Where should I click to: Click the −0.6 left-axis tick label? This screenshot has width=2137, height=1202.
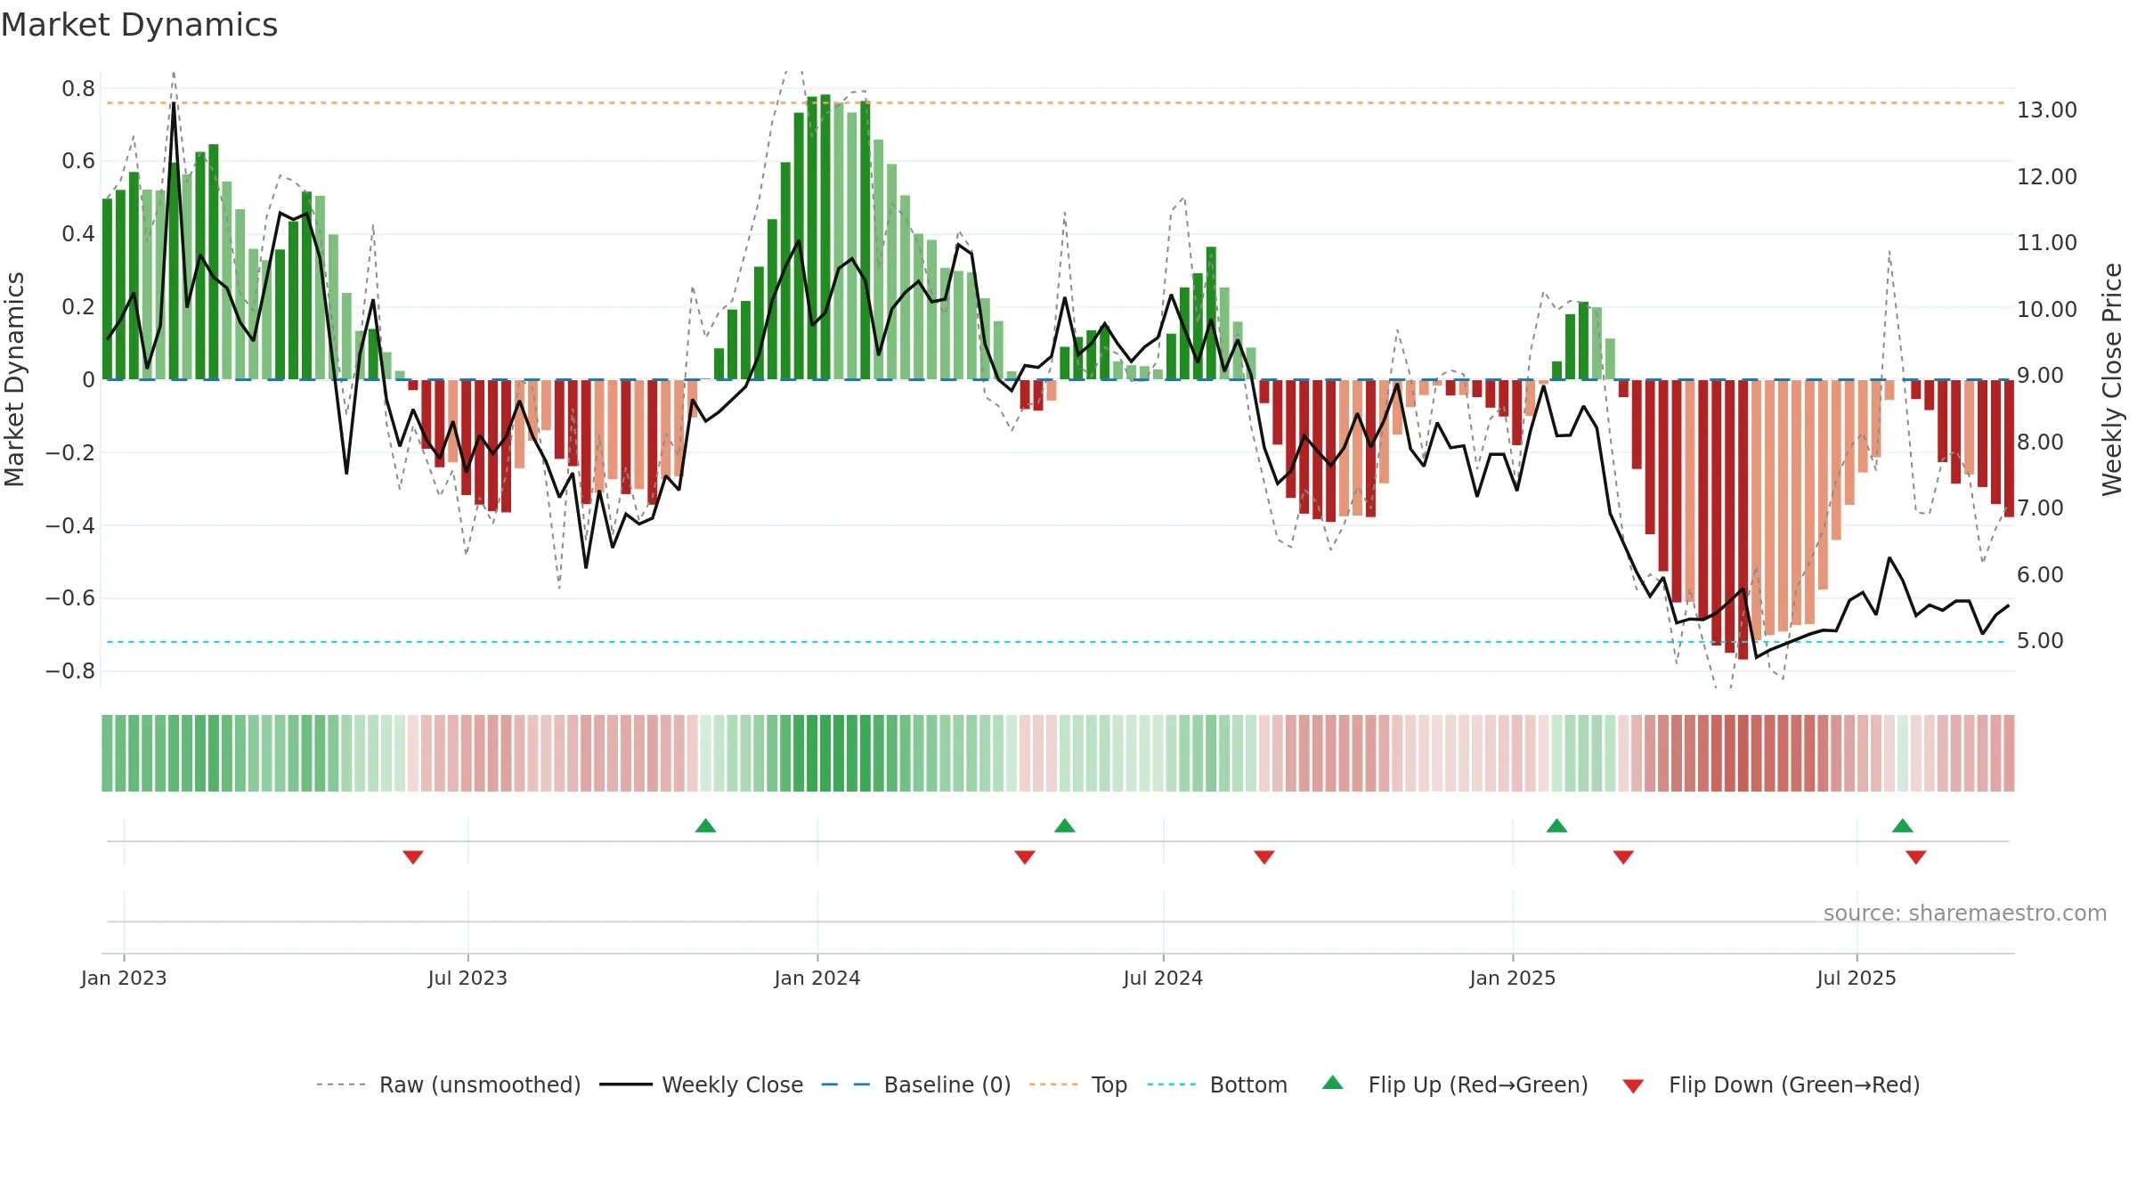[70, 598]
